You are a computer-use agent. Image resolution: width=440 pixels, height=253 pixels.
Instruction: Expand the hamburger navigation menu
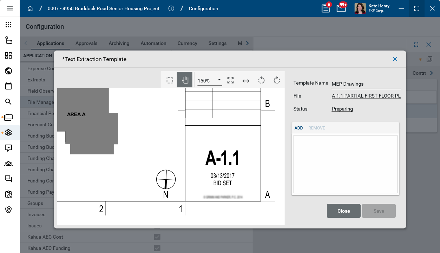[10, 8]
